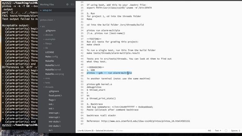The width and height of the screenshot is (242, 136).
Task: Click '==TESTING==' heading line
Action: (94, 39)
